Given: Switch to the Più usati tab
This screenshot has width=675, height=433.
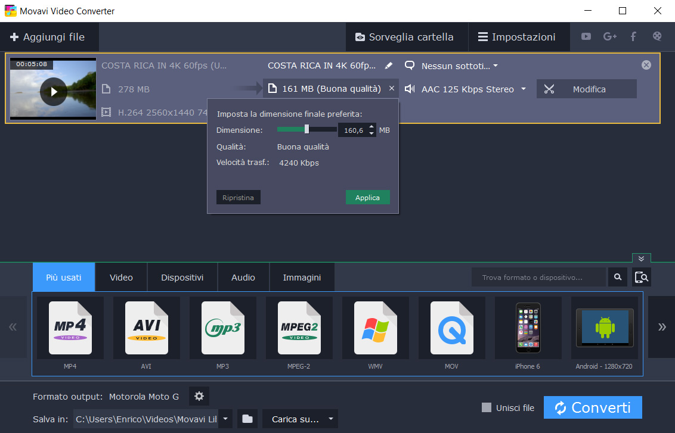Looking at the screenshot, I should (64, 278).
